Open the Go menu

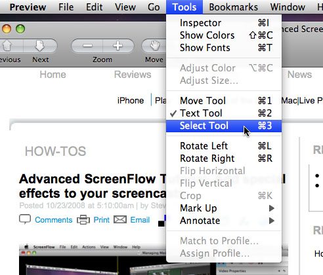[x=154, y=7]
